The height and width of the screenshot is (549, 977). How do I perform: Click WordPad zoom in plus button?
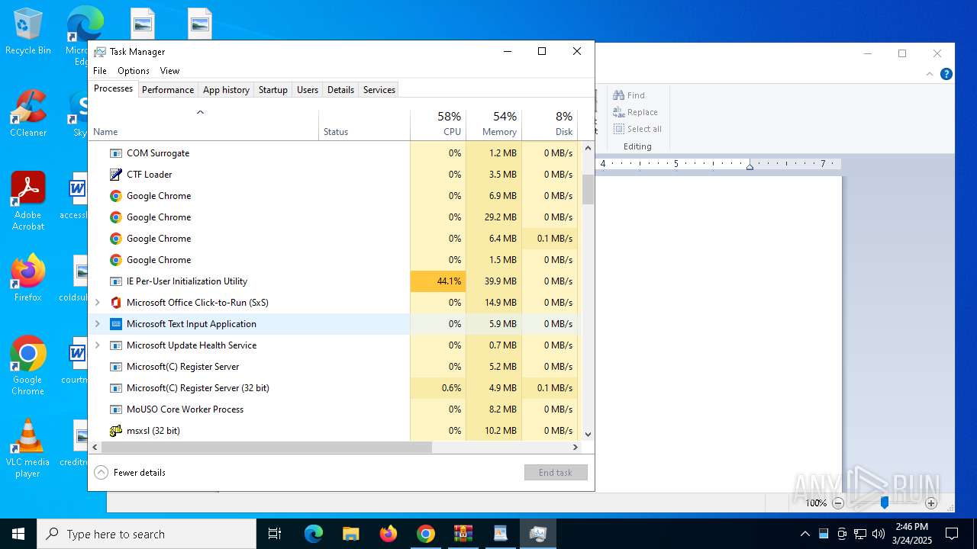(931, 503)
